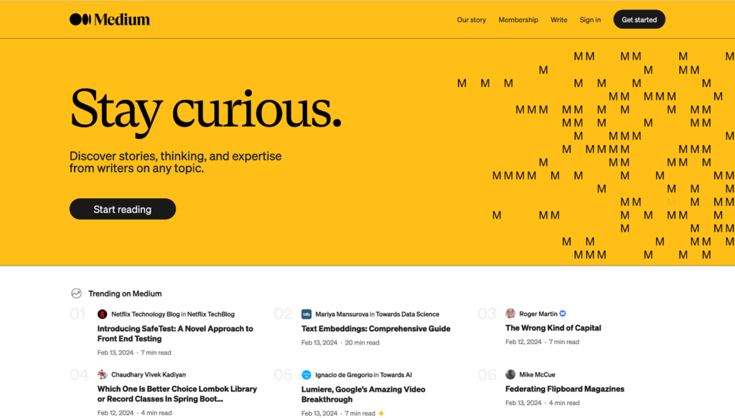Screen dimensions: 735x418
Task: Click the 05 ranking number
Action: [283, 375]
